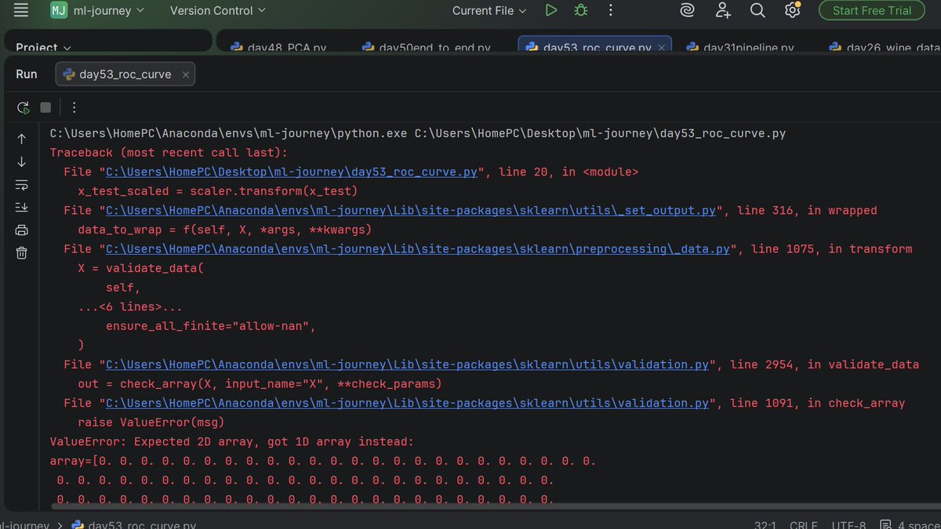The image size is (941, 529).
Task: Switch to the day31pipeline.py tab
Action: point(740,47)
